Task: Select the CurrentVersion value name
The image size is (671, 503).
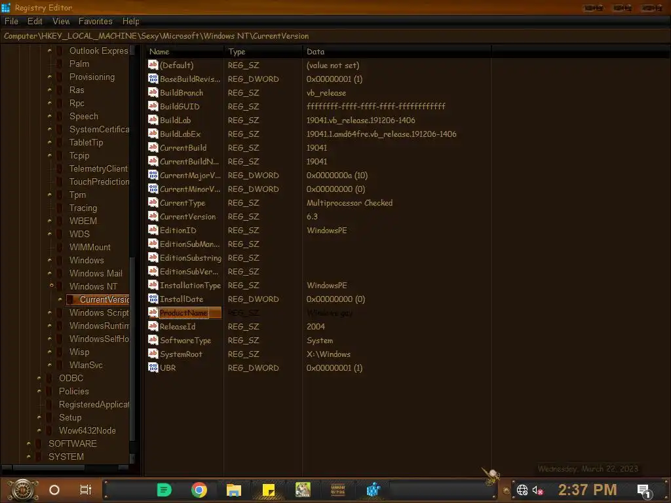Action: click(188, 216)
